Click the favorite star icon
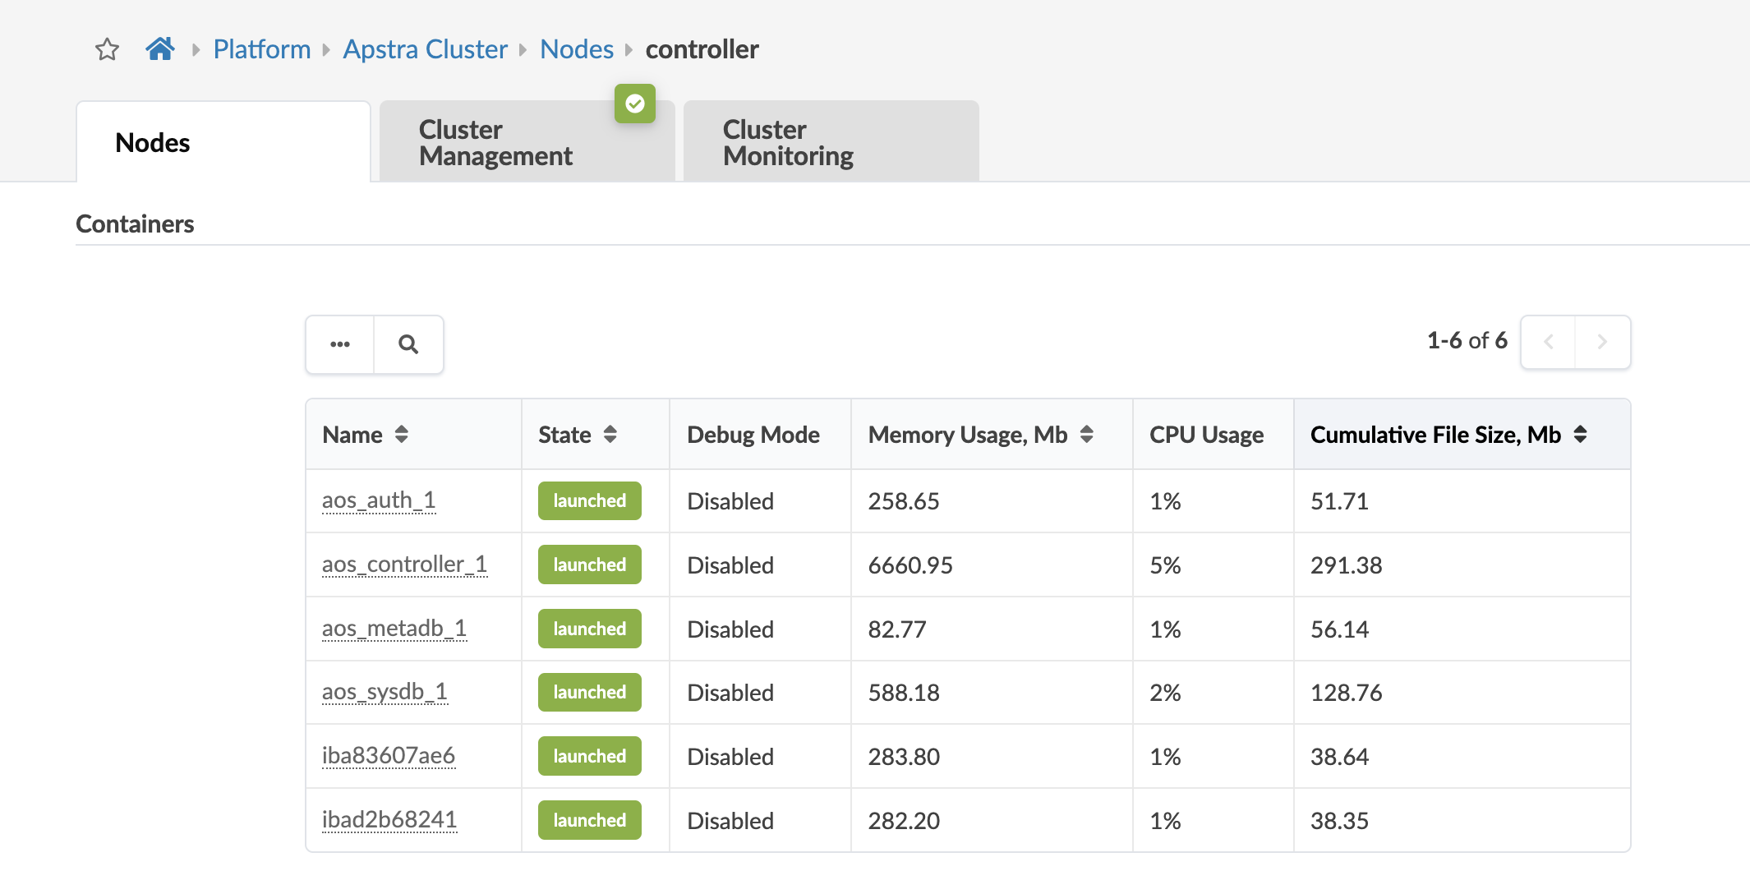1750x871 pixels. 107,49
